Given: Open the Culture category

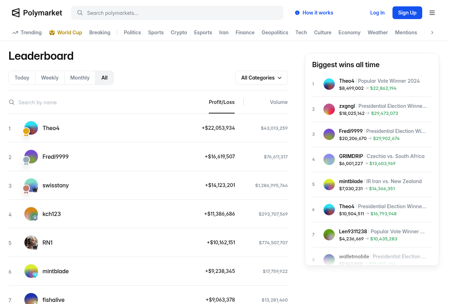Looking at the screenshot, I should point(323,33).
